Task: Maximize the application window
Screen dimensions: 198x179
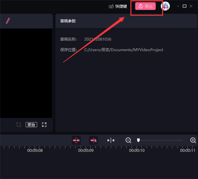Action: click(184, 6)
